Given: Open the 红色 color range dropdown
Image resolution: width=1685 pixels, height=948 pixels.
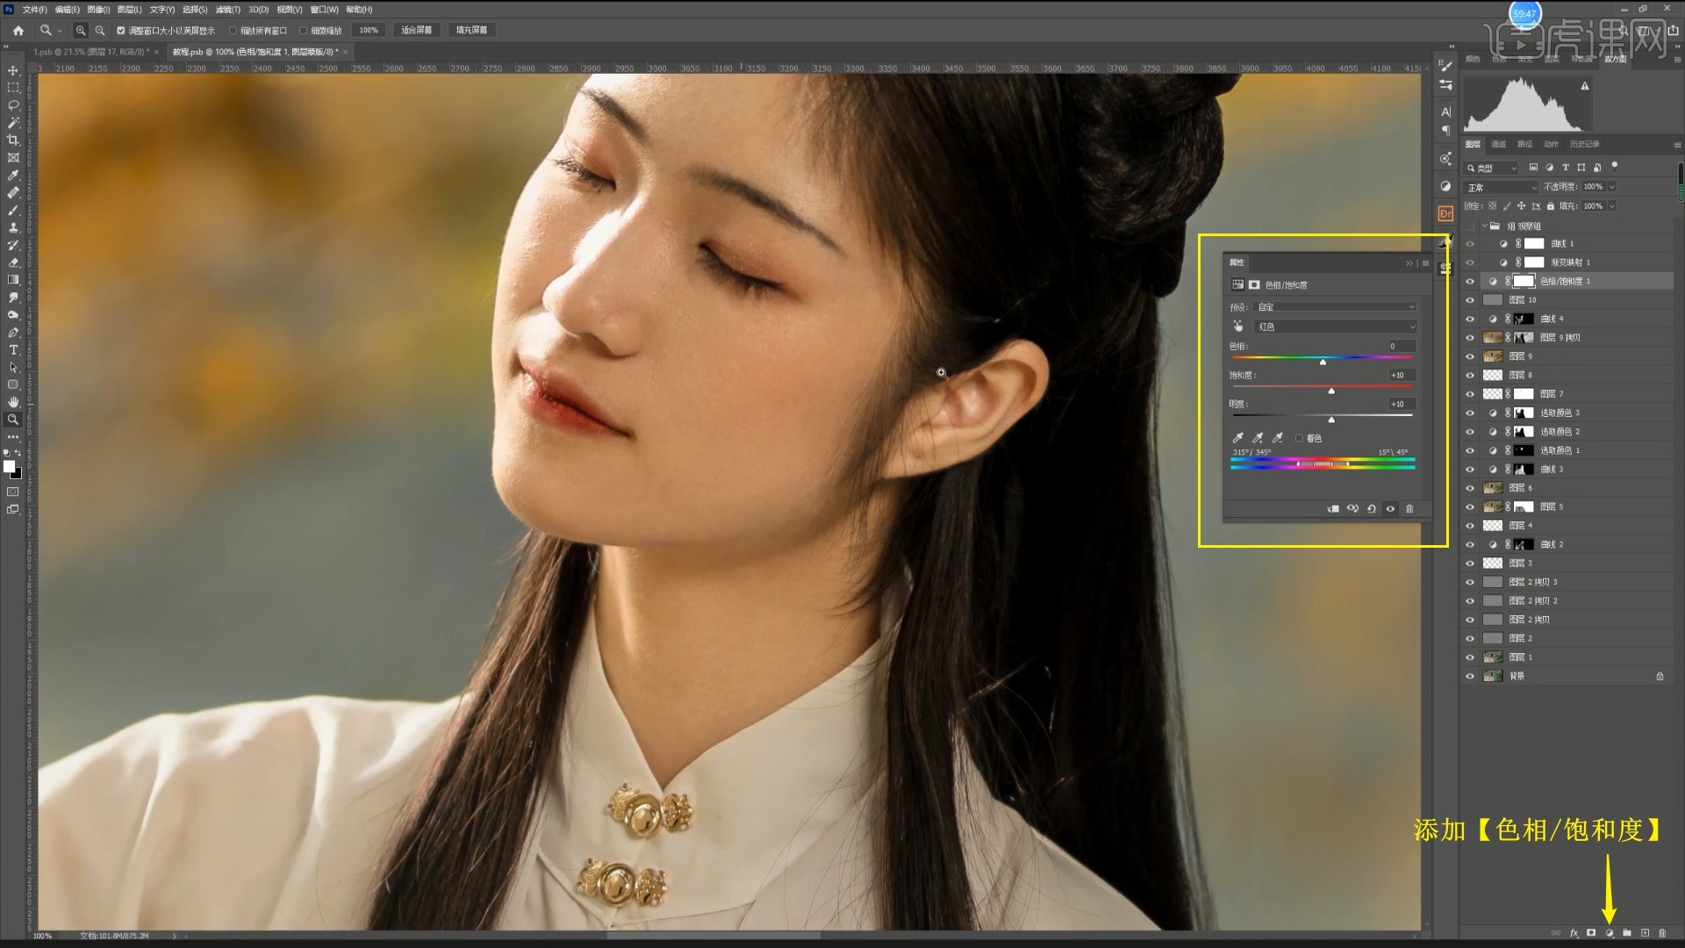Looking at the screenshot, I should [x=1335, y=327].
